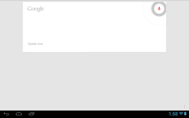Dismiss voice search via gray background below card

point(94,79)
